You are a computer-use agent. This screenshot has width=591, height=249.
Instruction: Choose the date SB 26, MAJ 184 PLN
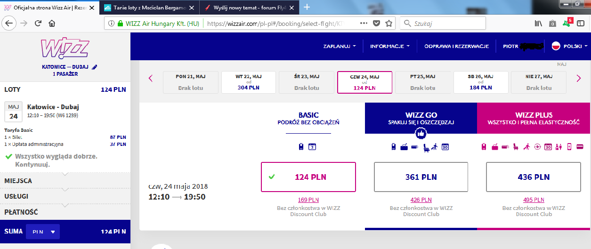click(x=481, y=82)
